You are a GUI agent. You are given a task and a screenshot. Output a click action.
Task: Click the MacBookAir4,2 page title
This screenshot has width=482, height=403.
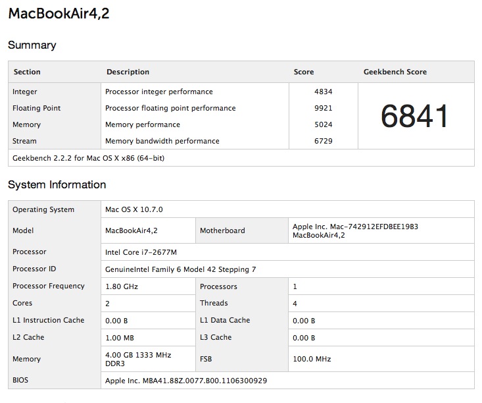(x=59, y=14)
